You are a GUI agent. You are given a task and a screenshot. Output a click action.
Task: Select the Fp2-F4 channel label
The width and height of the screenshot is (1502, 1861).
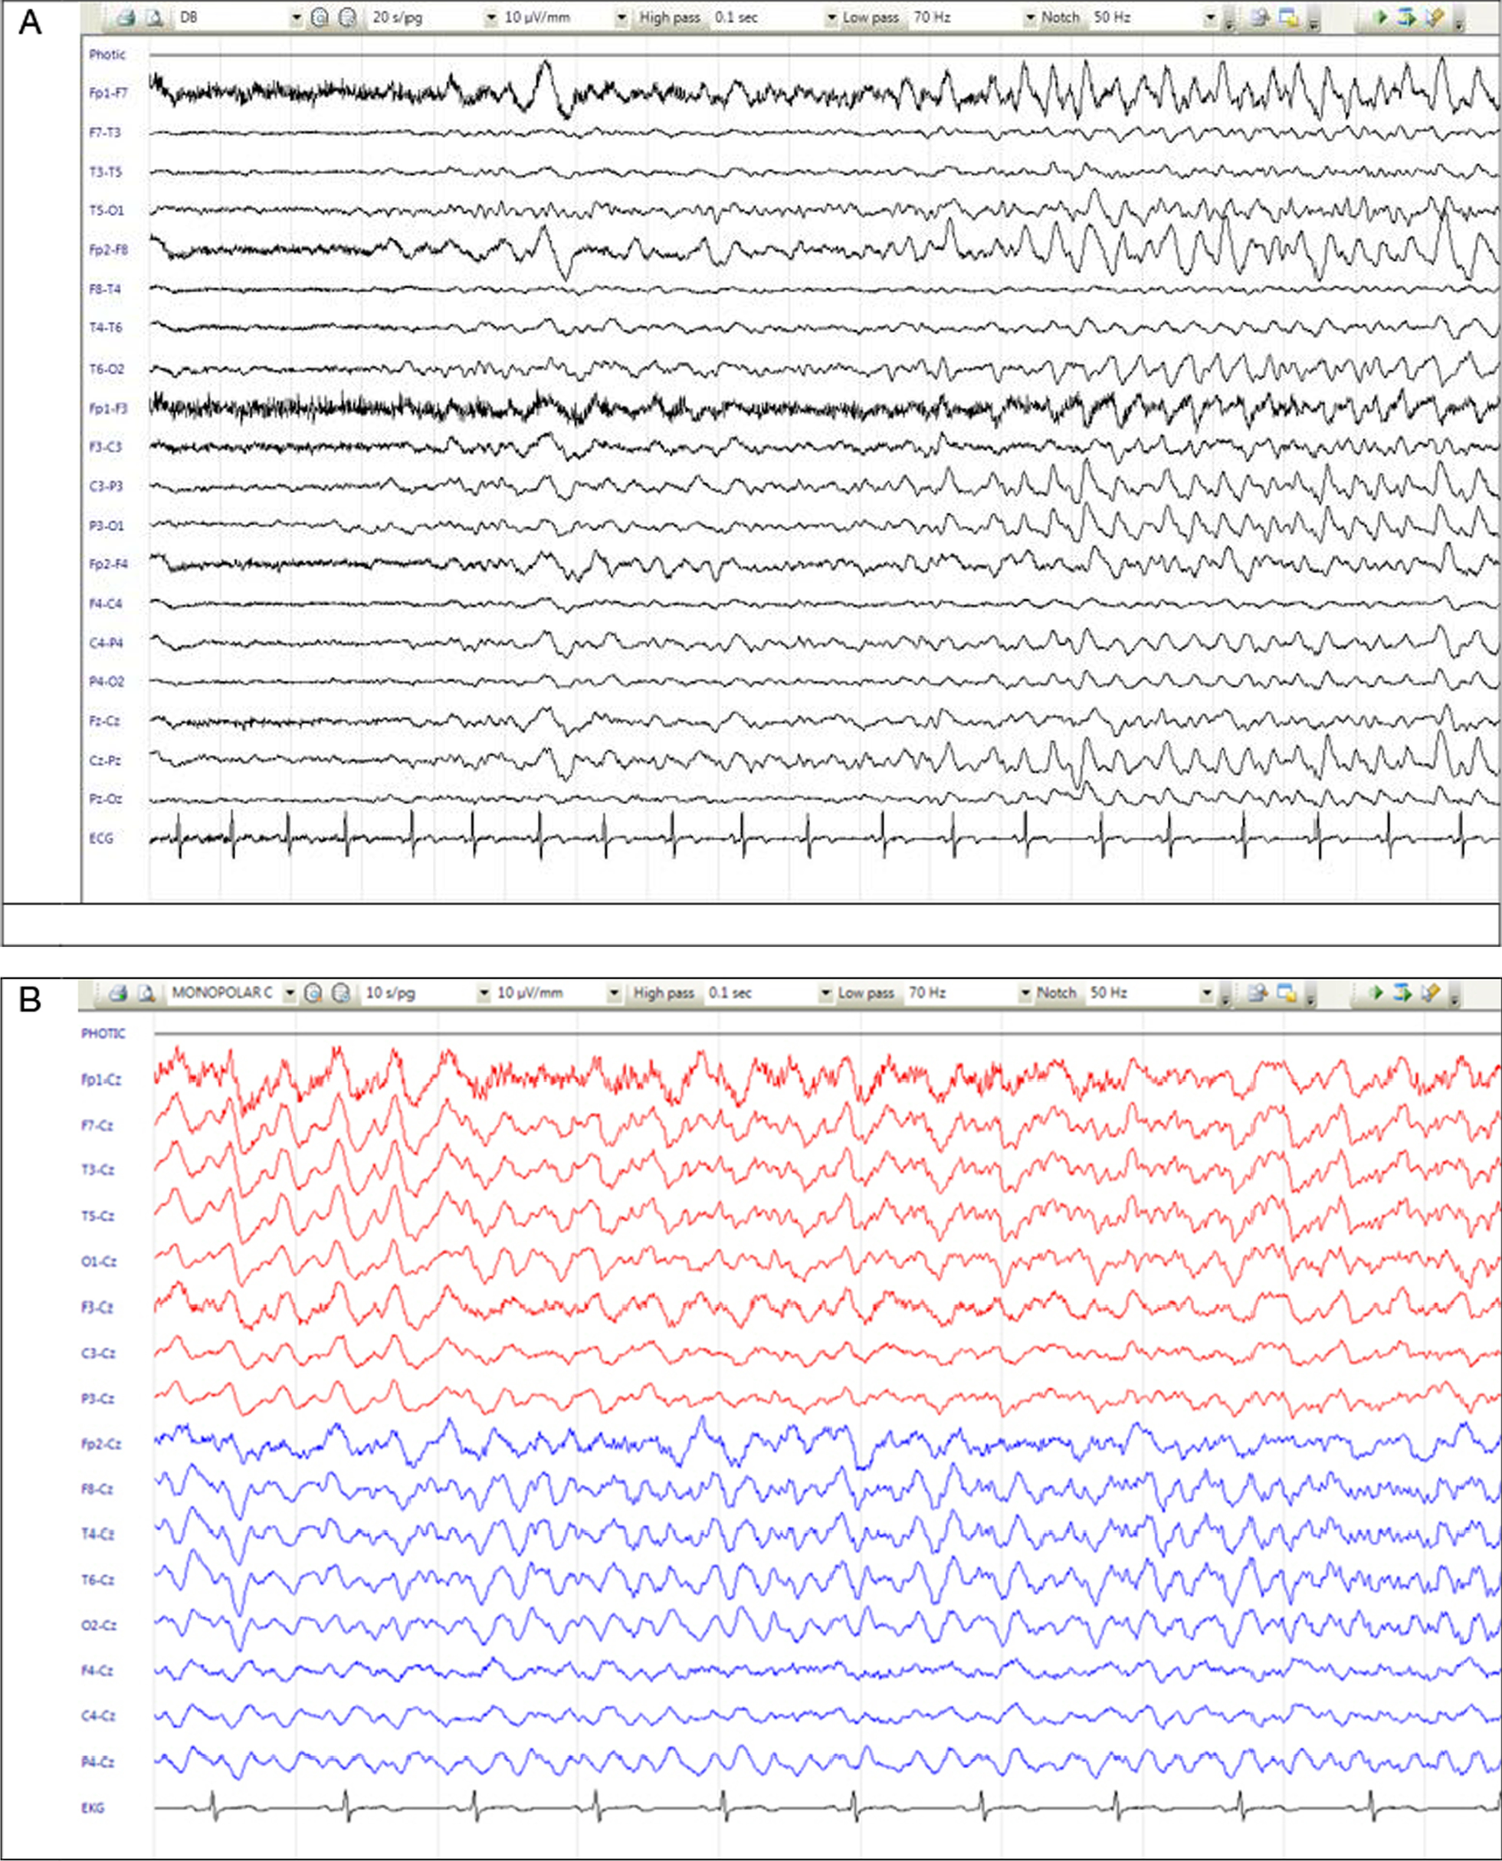click(x=108, y=564)
